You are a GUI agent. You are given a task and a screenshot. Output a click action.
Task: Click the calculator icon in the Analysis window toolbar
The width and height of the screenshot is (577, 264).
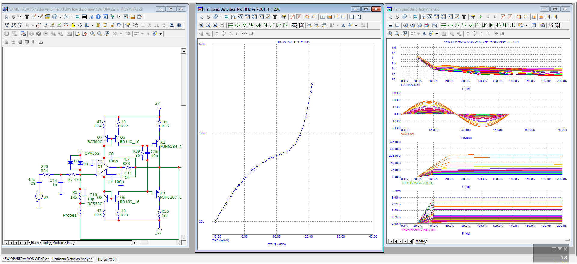(435, 25)
